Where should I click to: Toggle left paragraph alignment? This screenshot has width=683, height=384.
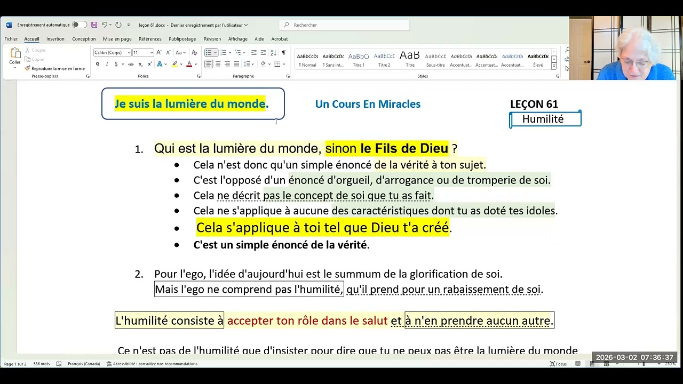[x=209, y=64]
